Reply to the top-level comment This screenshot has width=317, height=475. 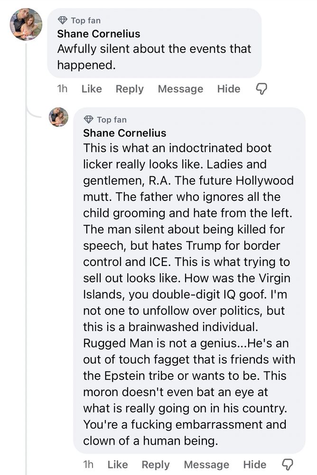point(130,89)
